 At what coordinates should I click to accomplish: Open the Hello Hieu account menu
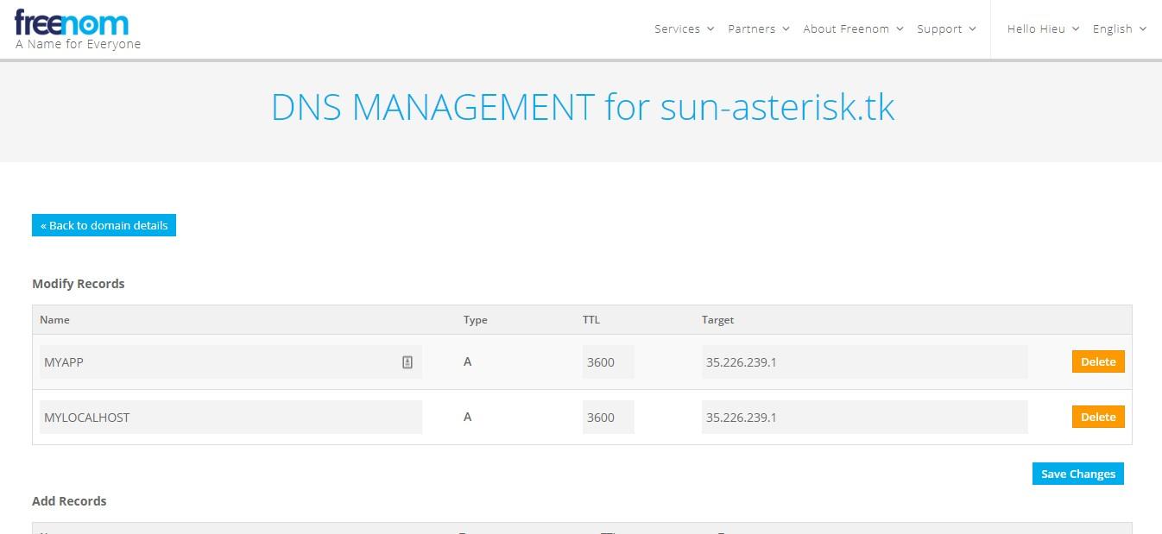pyautogui.click(x=1043, y=28)
